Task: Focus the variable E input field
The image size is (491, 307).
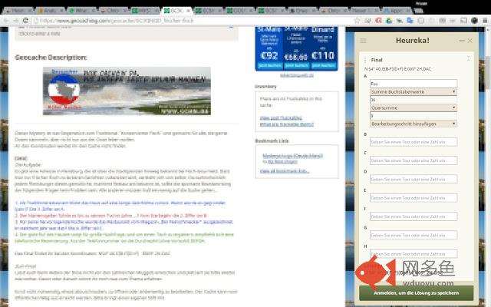Action: point(414,198)
